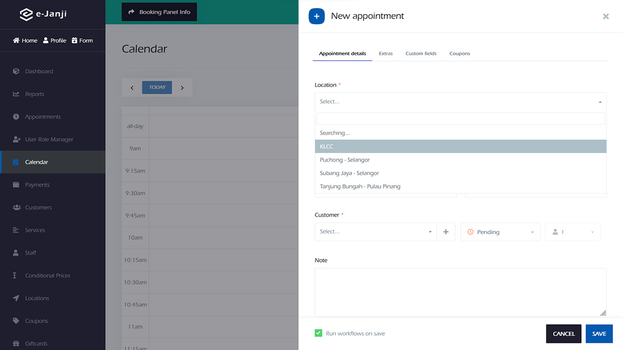
Task: Open the Form link
Action: pos(82,40)
